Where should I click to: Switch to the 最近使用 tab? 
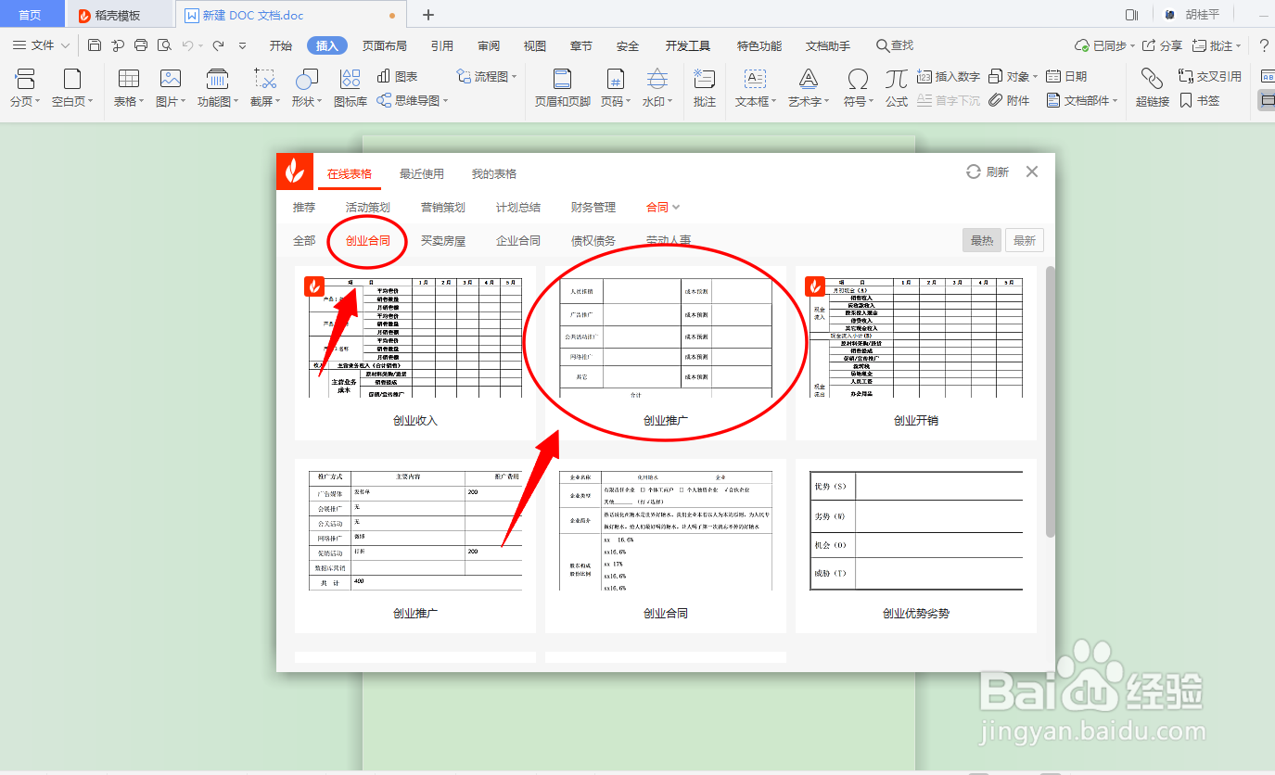[x=422, y=174]
